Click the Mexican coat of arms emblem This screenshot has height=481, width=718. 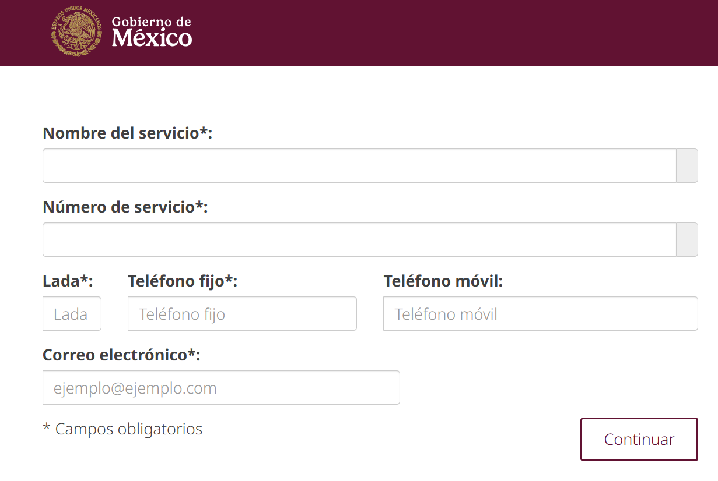(x=76, y=32)
